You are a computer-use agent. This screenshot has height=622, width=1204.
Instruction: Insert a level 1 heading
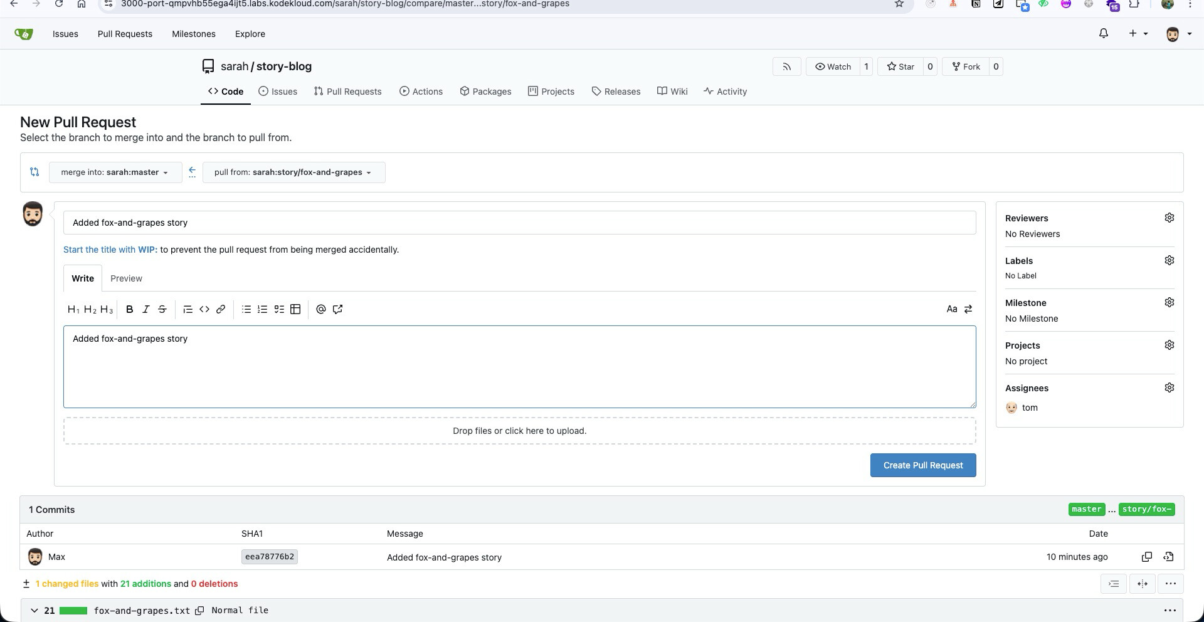pos(73,309)
